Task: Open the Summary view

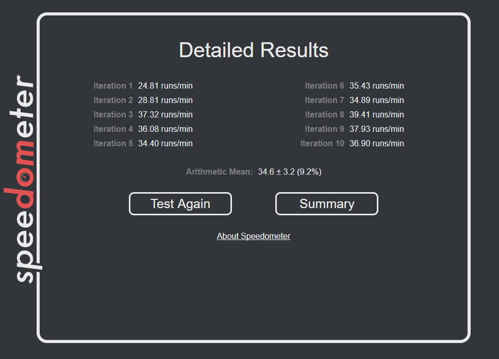Action: pyautogui.click(x=327, y=204)
